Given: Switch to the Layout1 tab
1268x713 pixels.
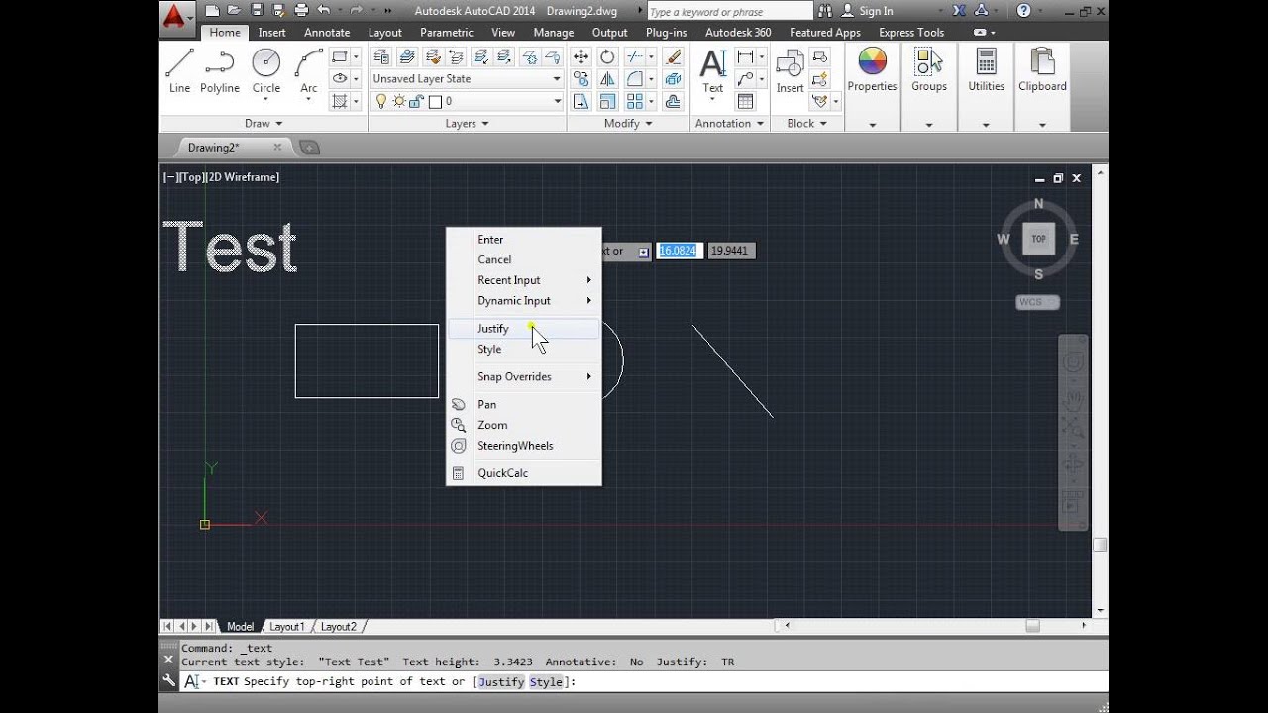Looking at the screenshot, I should pos(287,627).
